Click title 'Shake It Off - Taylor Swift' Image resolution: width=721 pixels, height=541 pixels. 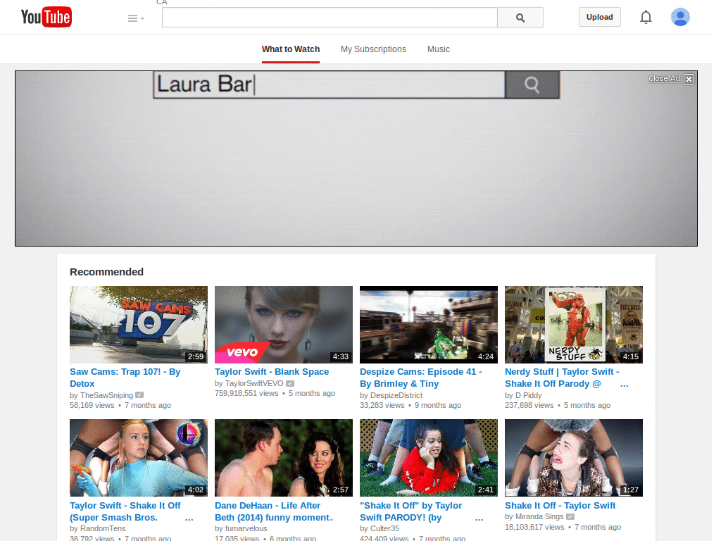(560, 506)
